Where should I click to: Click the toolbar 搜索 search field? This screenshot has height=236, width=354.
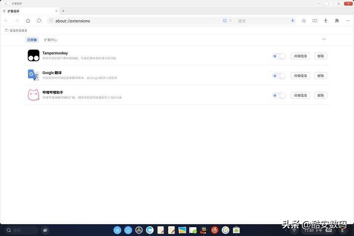[261, 21]
